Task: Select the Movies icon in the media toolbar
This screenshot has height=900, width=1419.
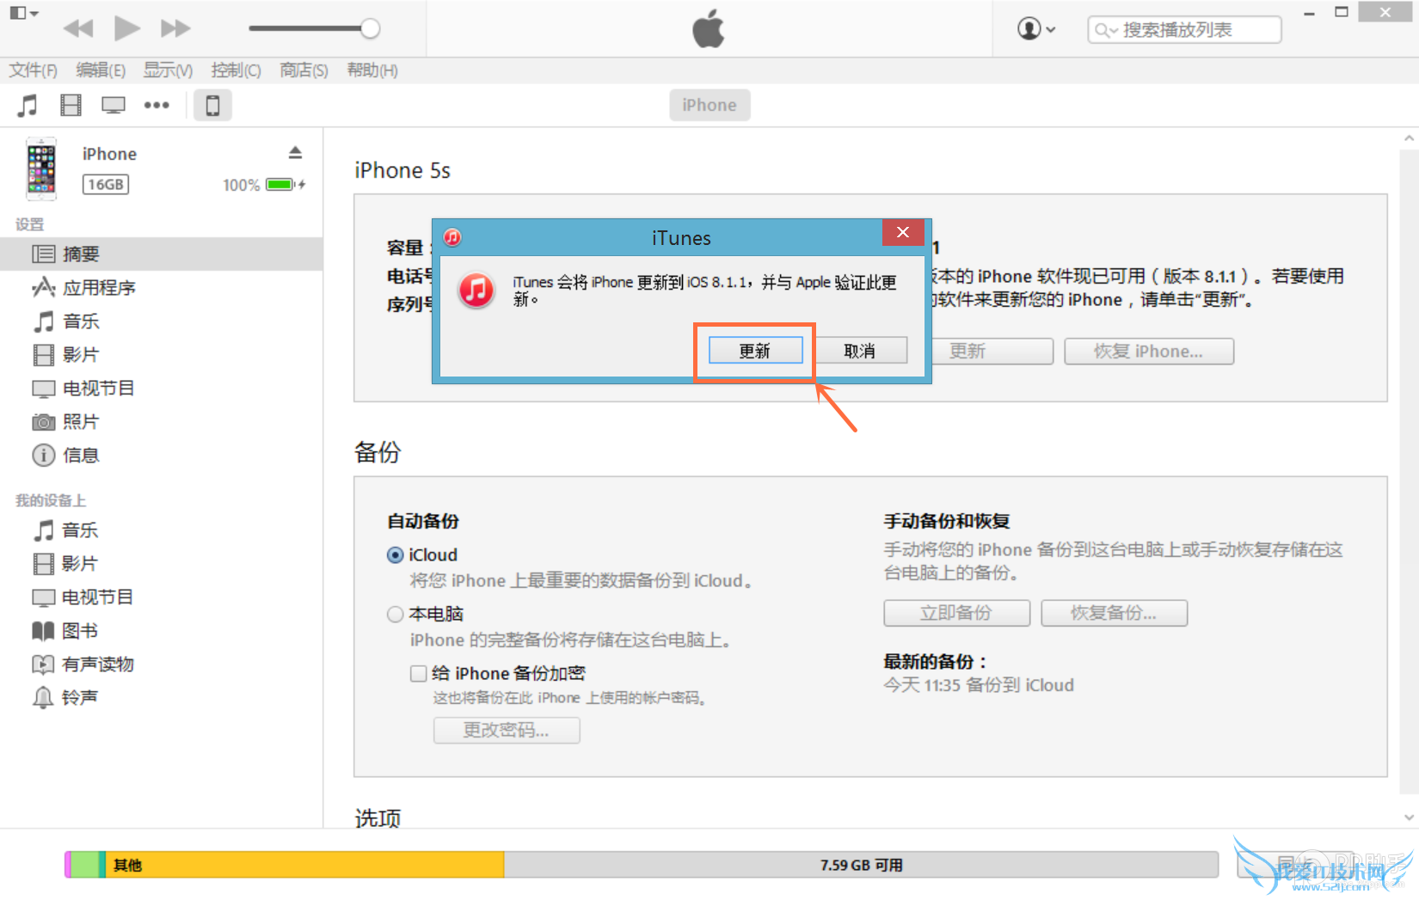Action: point(70,105)
